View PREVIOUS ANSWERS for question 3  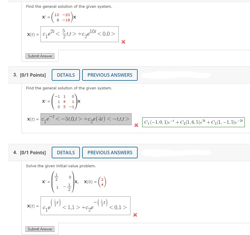110,75
